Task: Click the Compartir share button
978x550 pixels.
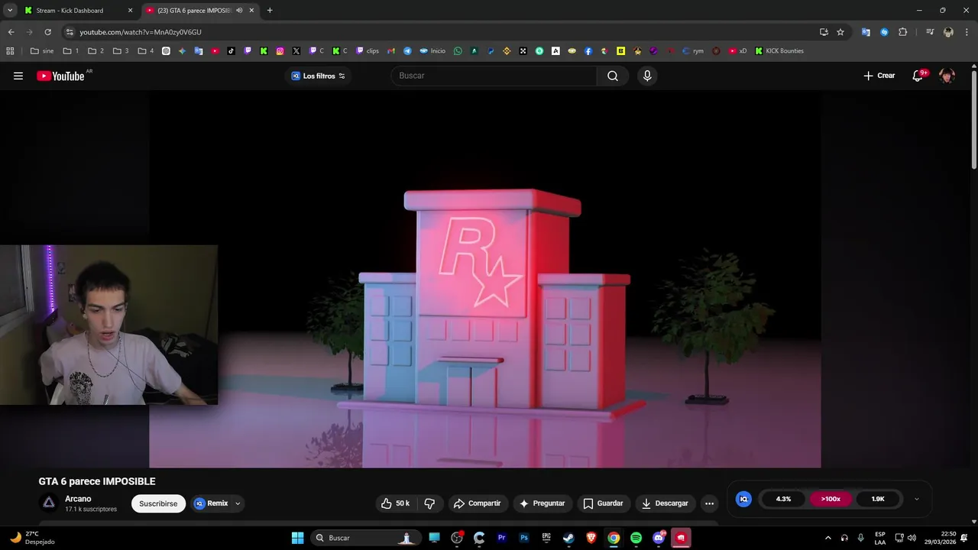Action: pyautogui.click(x=477, y=503)
